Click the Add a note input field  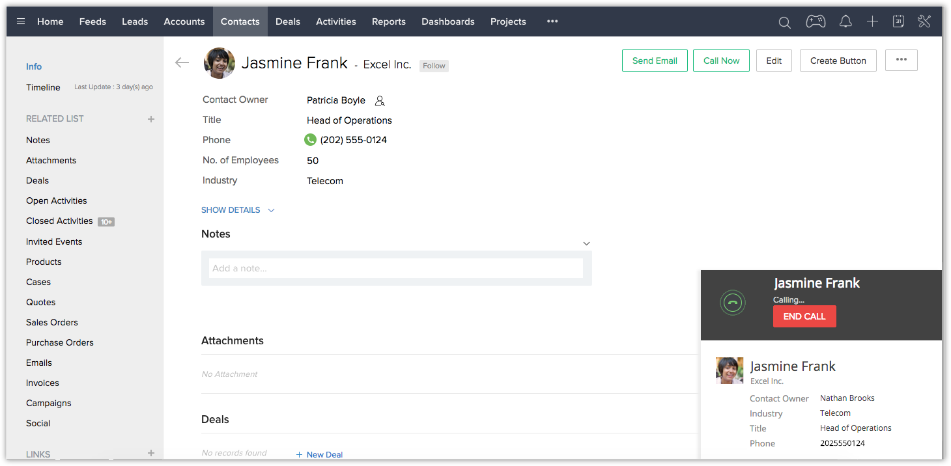pos(395,268)
